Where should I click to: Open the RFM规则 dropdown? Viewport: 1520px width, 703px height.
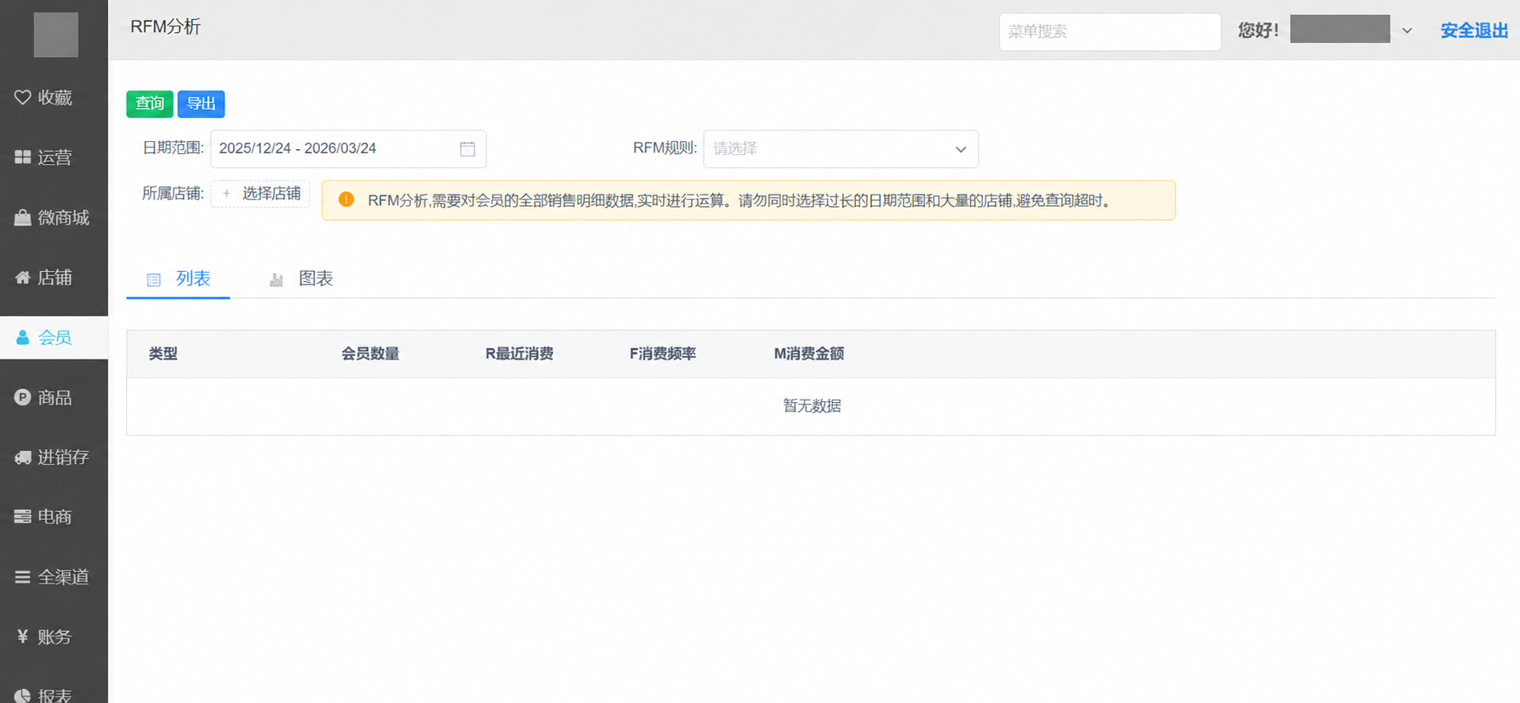840,148
